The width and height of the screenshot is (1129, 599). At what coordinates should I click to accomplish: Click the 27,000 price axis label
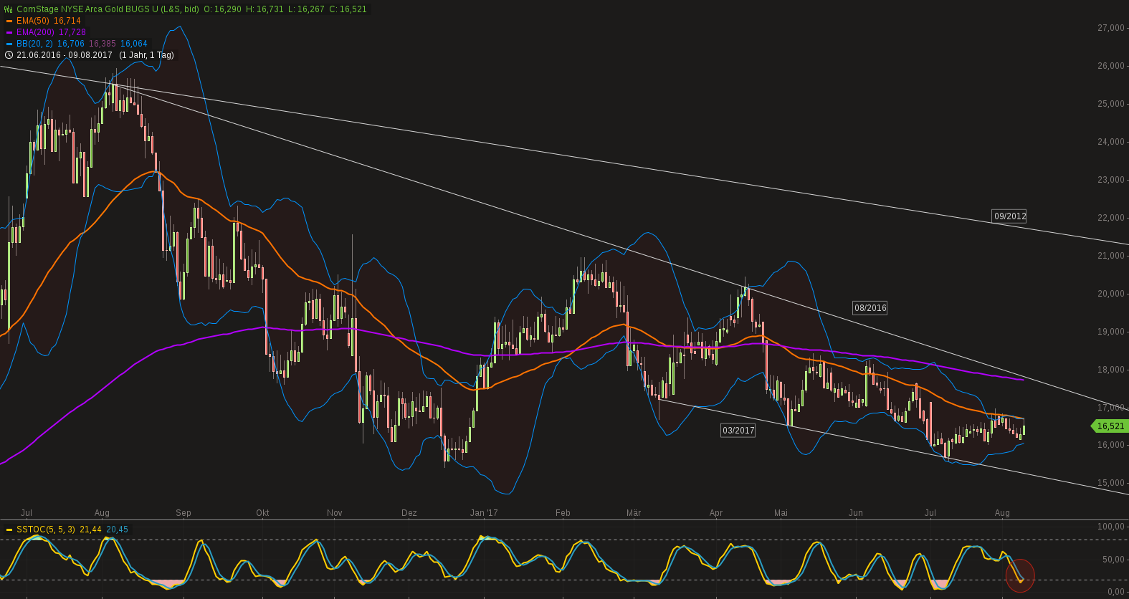(1110, 28)
